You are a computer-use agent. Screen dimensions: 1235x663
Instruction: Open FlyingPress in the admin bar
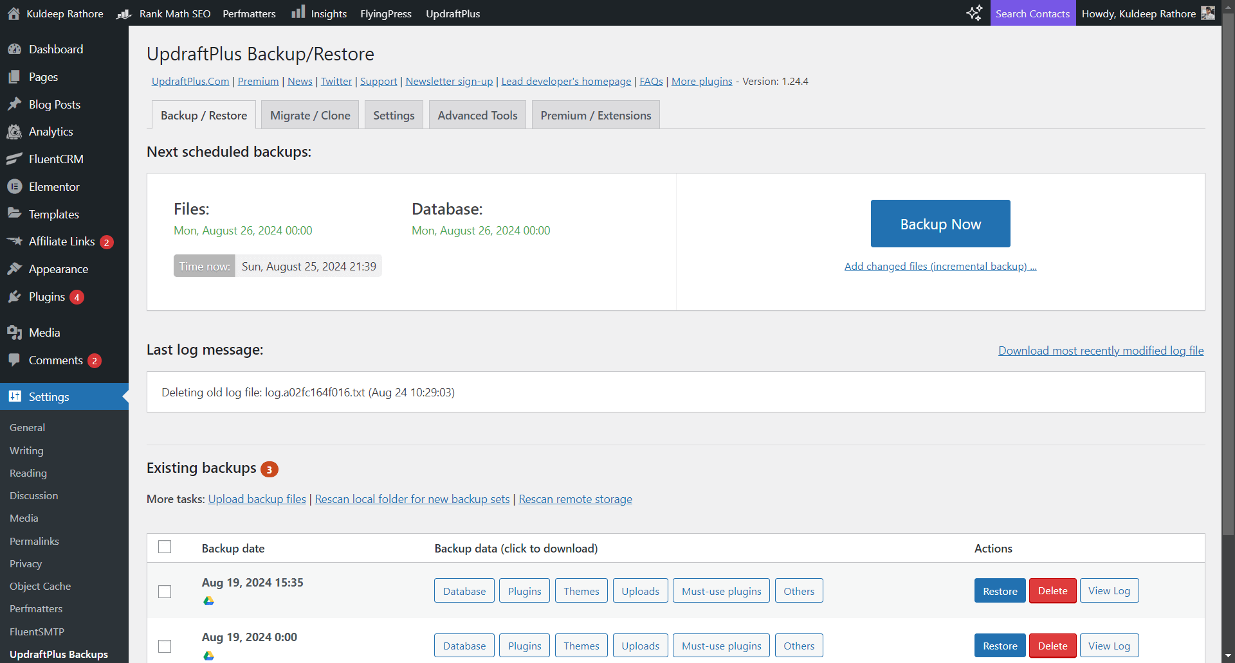pos(386,13)
